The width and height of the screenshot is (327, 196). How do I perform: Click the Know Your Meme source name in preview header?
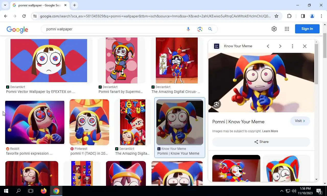point(238,46)
